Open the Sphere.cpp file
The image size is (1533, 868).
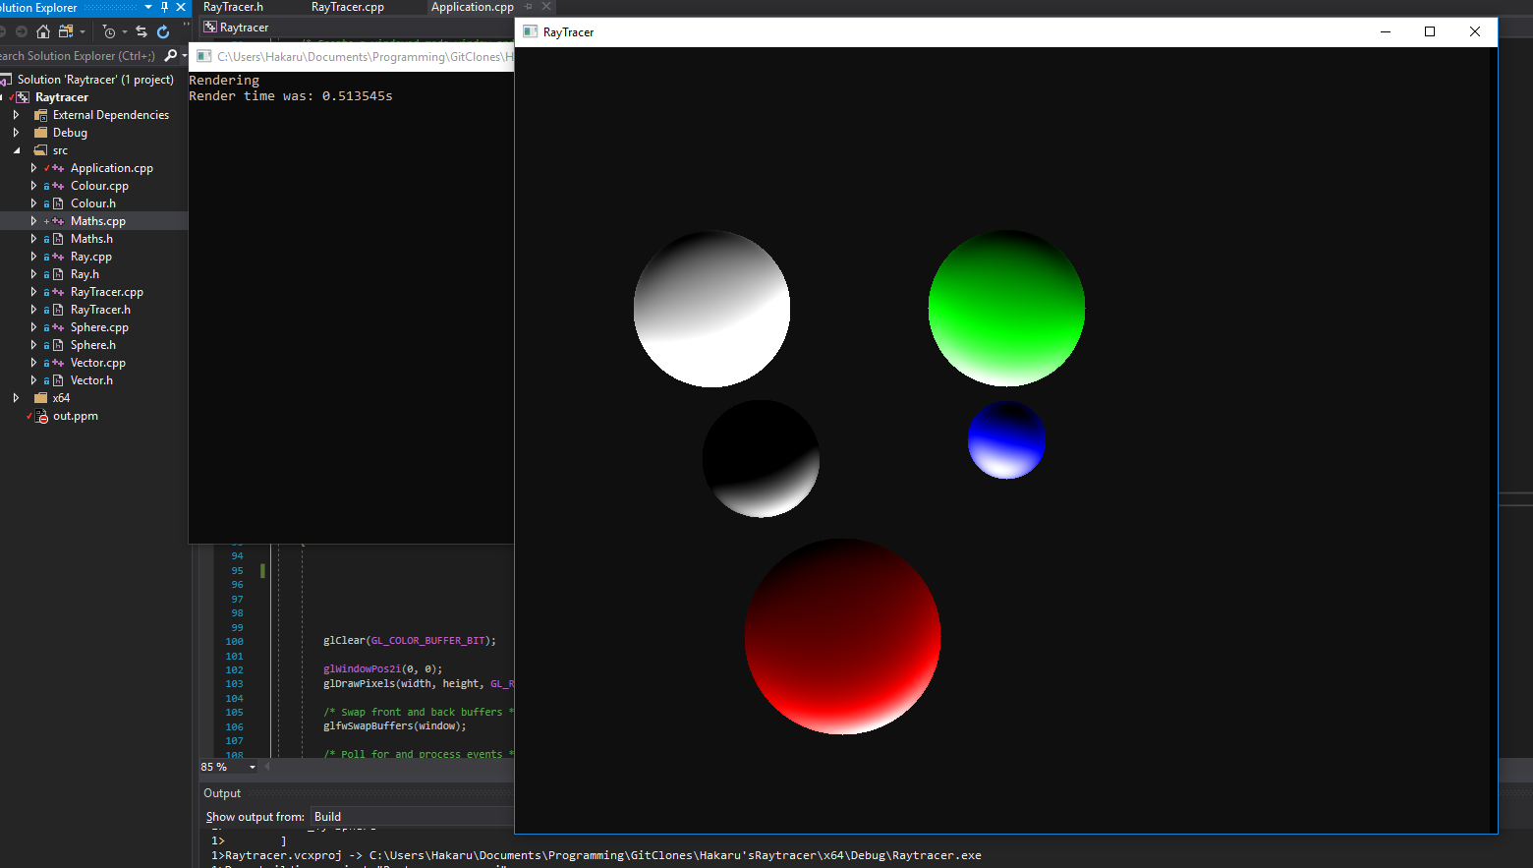(101, 326)
